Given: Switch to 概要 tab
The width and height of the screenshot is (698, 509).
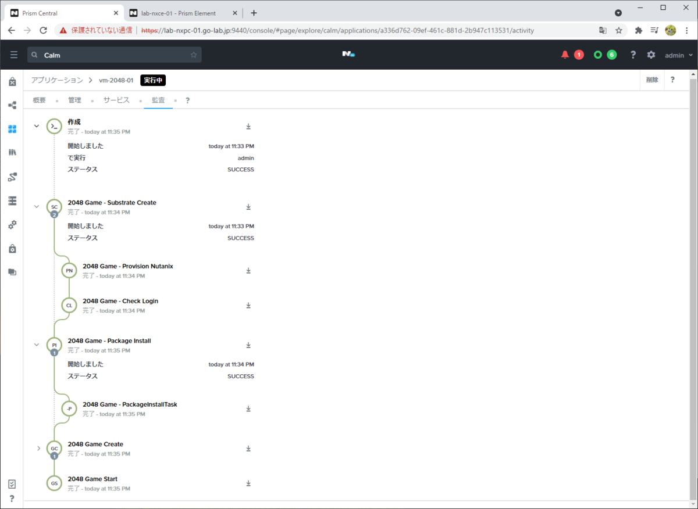Looking at the screenshot, I should pos(40,100).
